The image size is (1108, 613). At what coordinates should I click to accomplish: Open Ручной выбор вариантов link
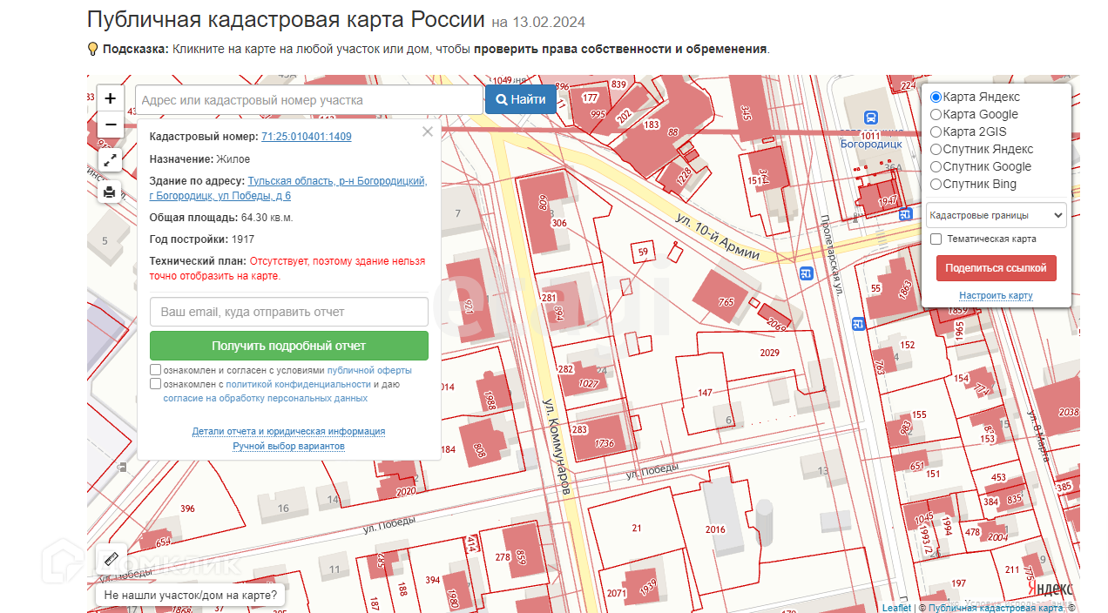click(x=288, y=447)
